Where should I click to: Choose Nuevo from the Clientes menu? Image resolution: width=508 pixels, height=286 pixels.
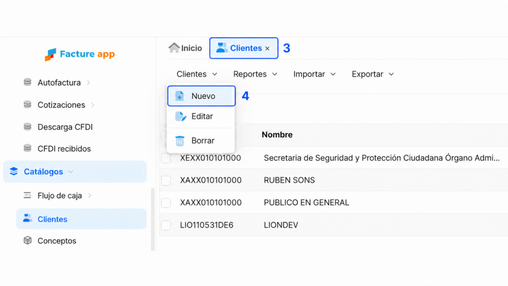coord(201,96)
